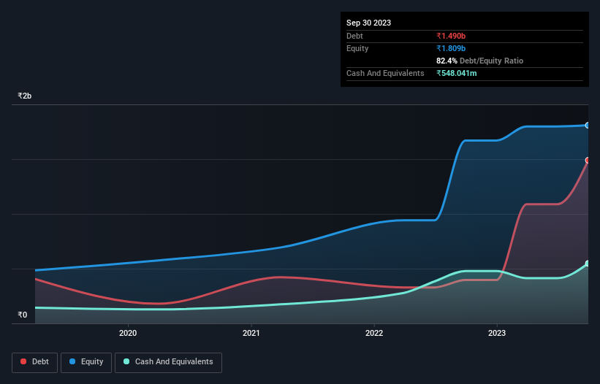Screen dimensions: 600x384
Task: Click the Equity row label in tooltip
Action: [x=357, y=48]
